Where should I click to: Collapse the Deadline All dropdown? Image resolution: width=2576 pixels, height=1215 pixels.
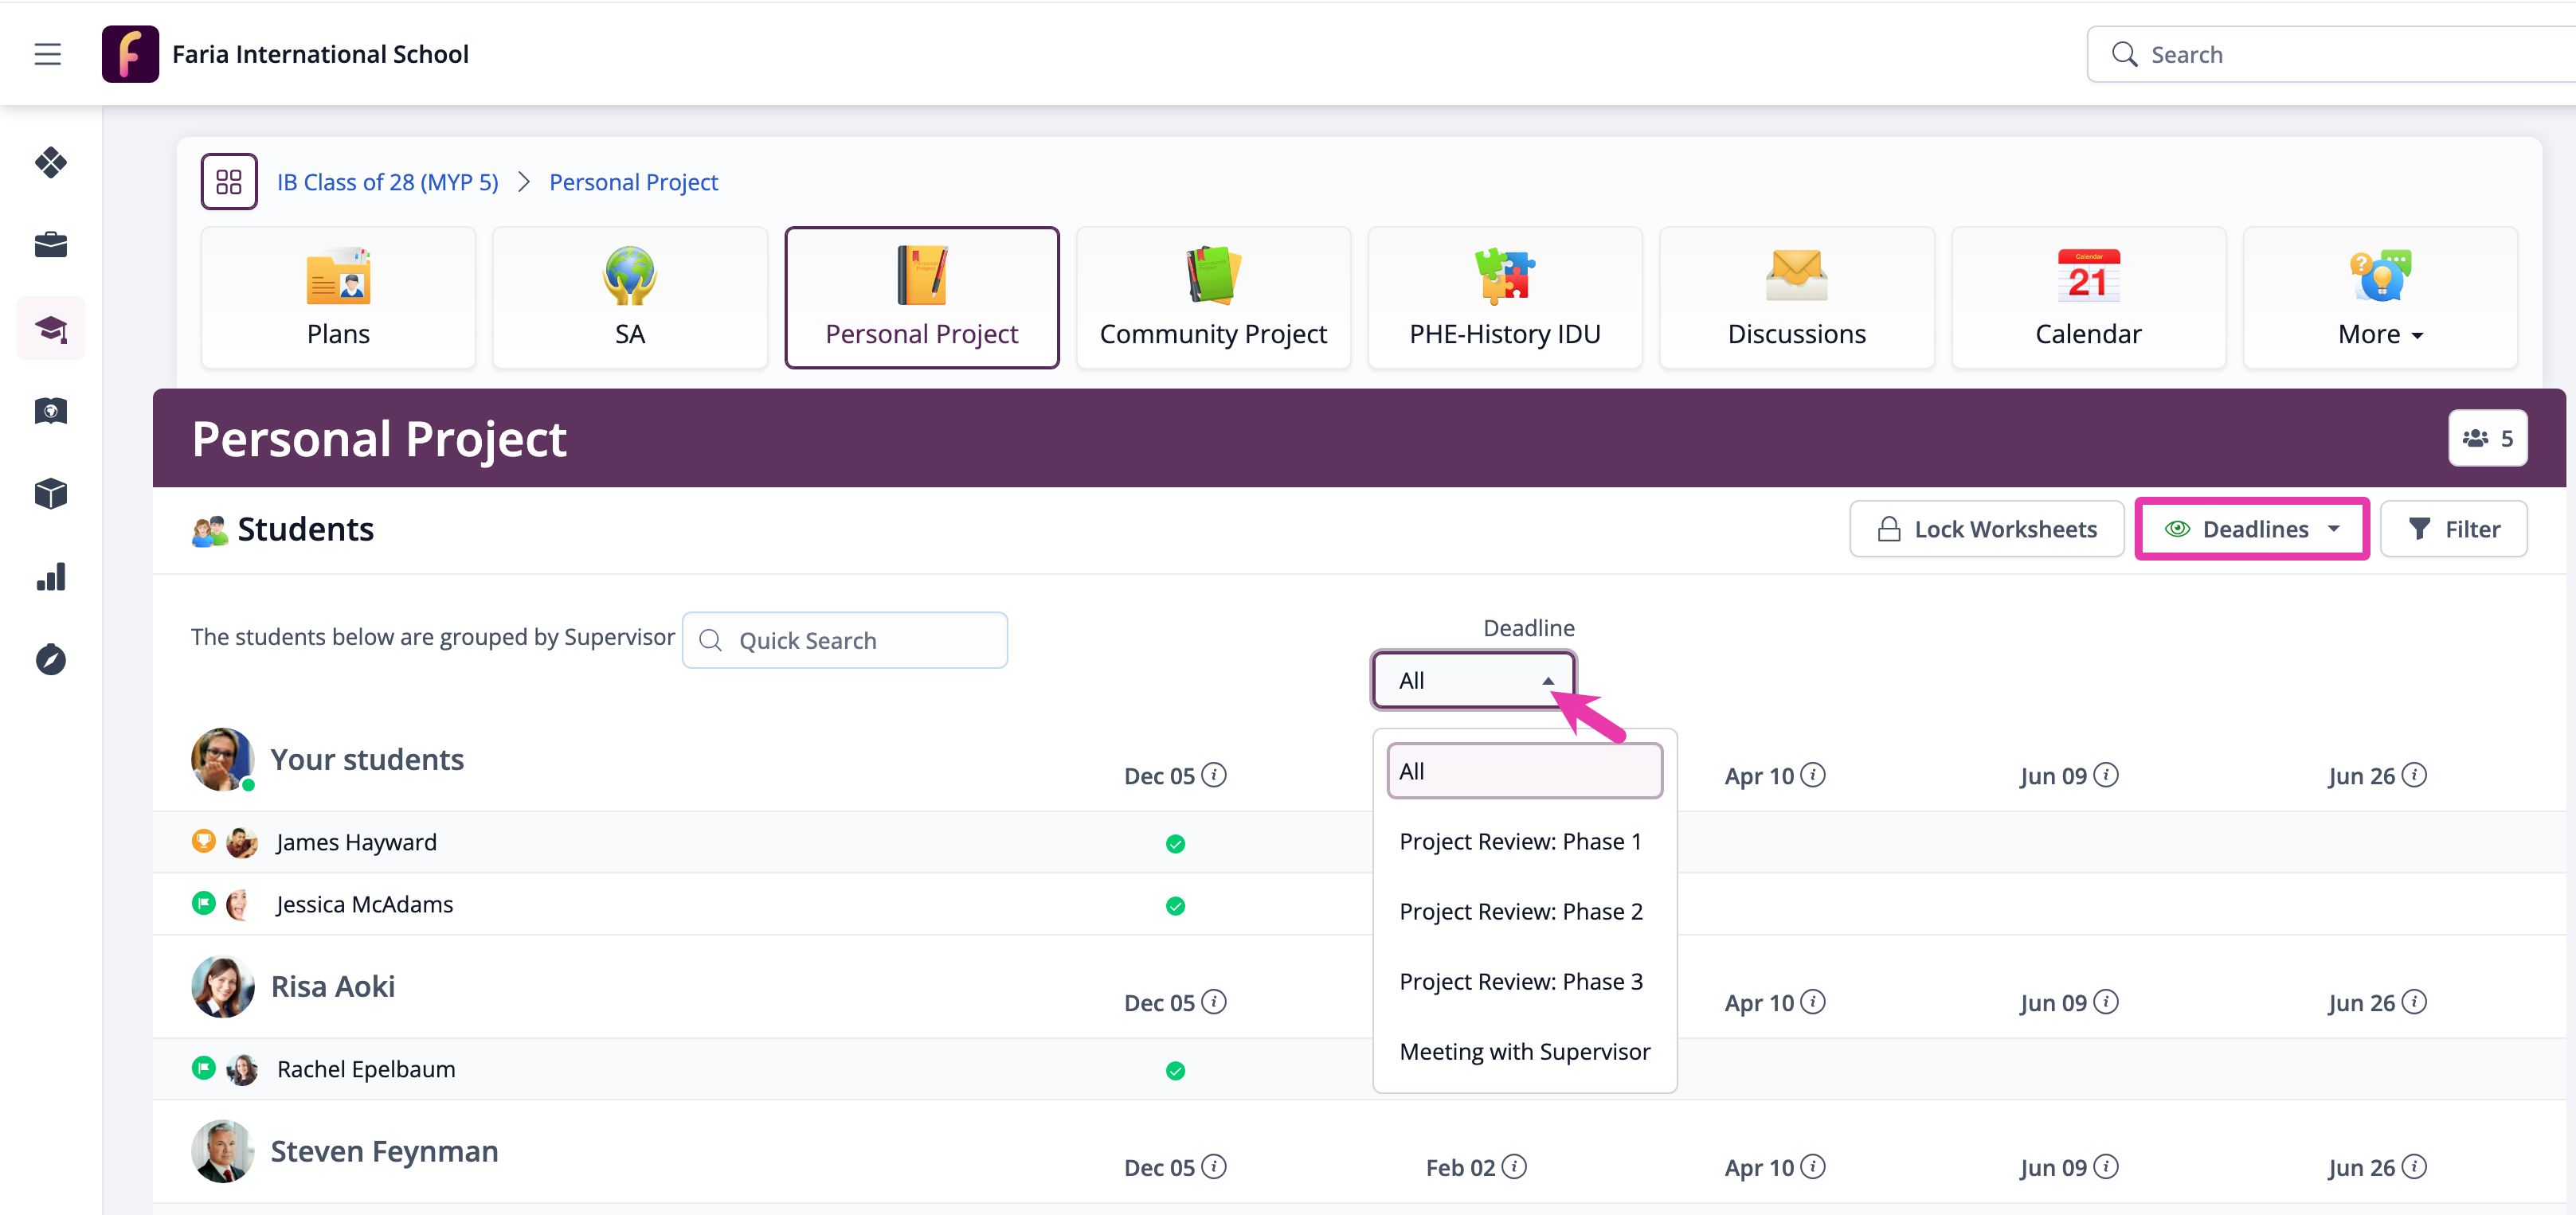(1473, 681)
